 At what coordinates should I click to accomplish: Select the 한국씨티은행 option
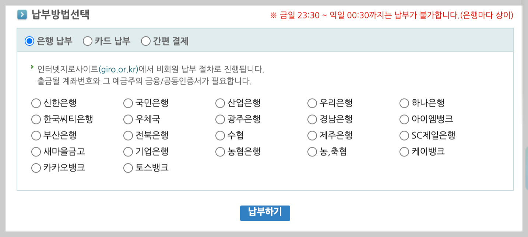tap(36, 119)
